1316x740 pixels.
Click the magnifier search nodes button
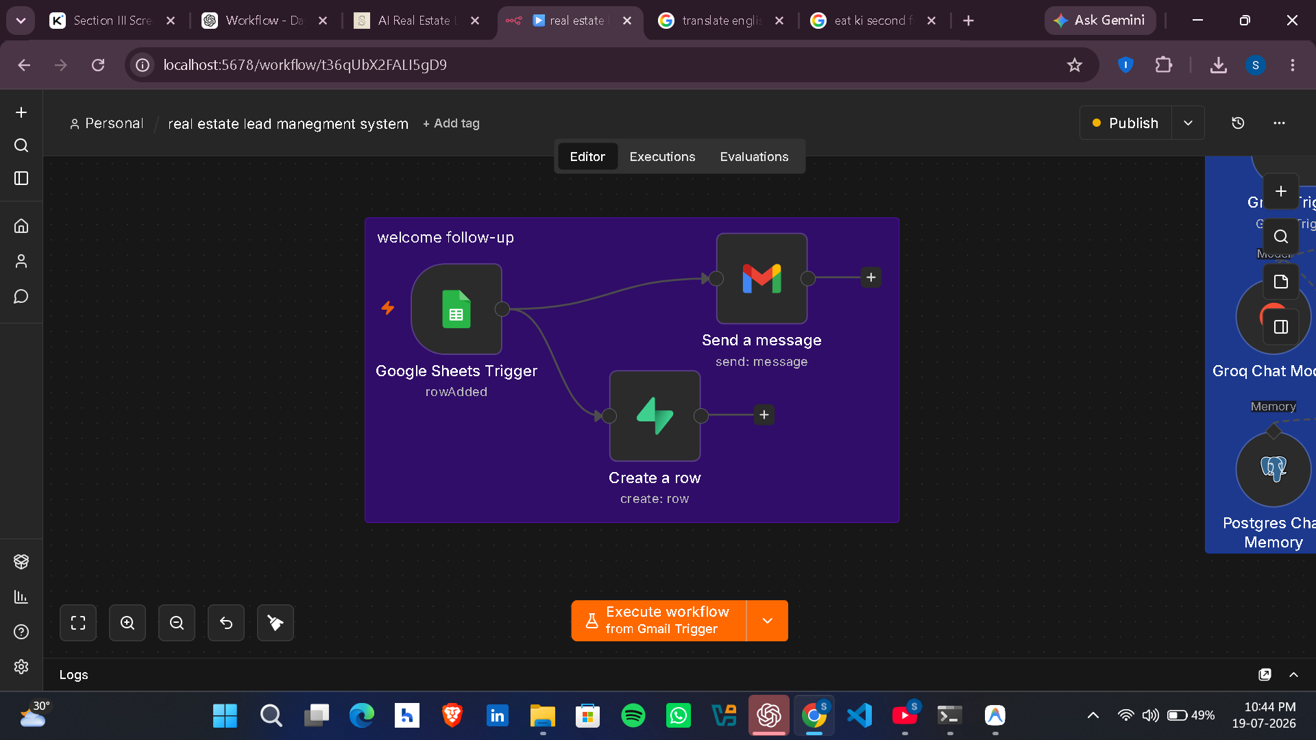[1281, 236]
